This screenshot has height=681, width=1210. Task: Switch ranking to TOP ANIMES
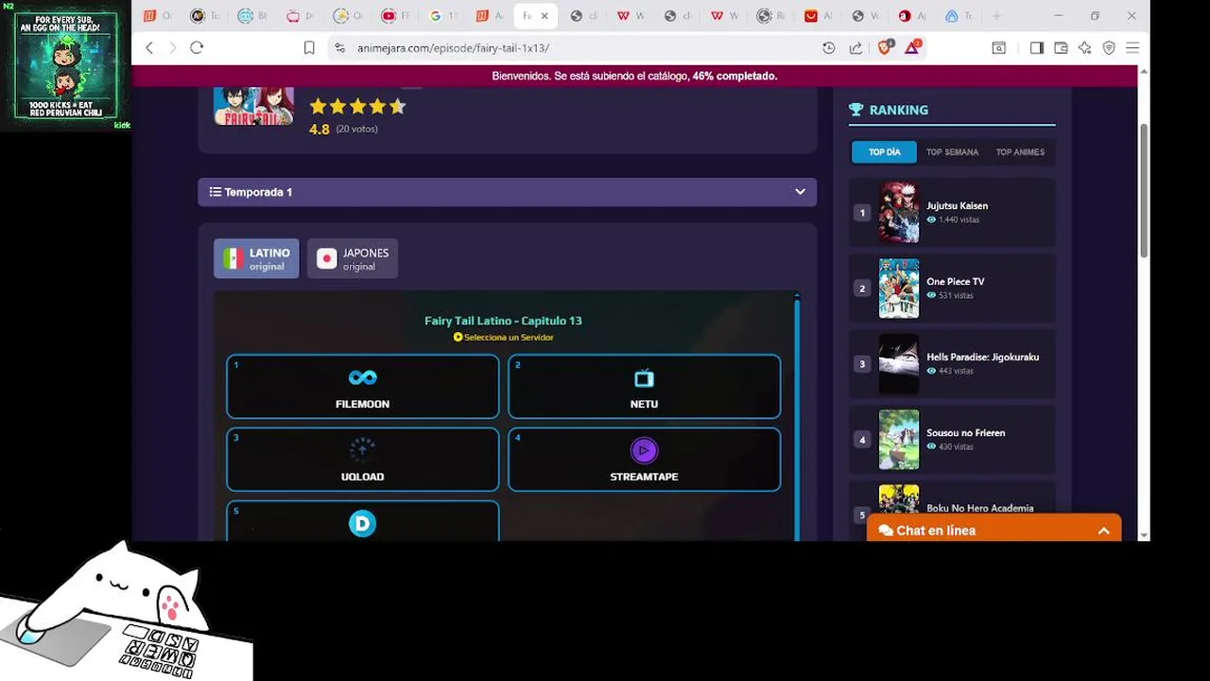coord(1020,152)
